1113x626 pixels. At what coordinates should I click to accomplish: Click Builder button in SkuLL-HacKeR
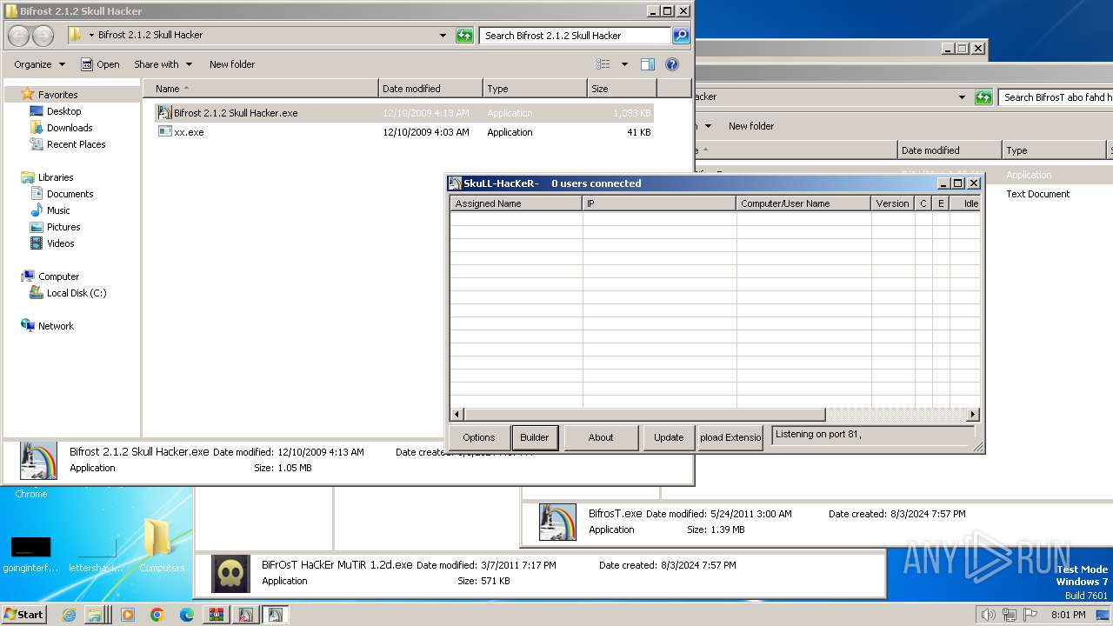pos(534,437)
